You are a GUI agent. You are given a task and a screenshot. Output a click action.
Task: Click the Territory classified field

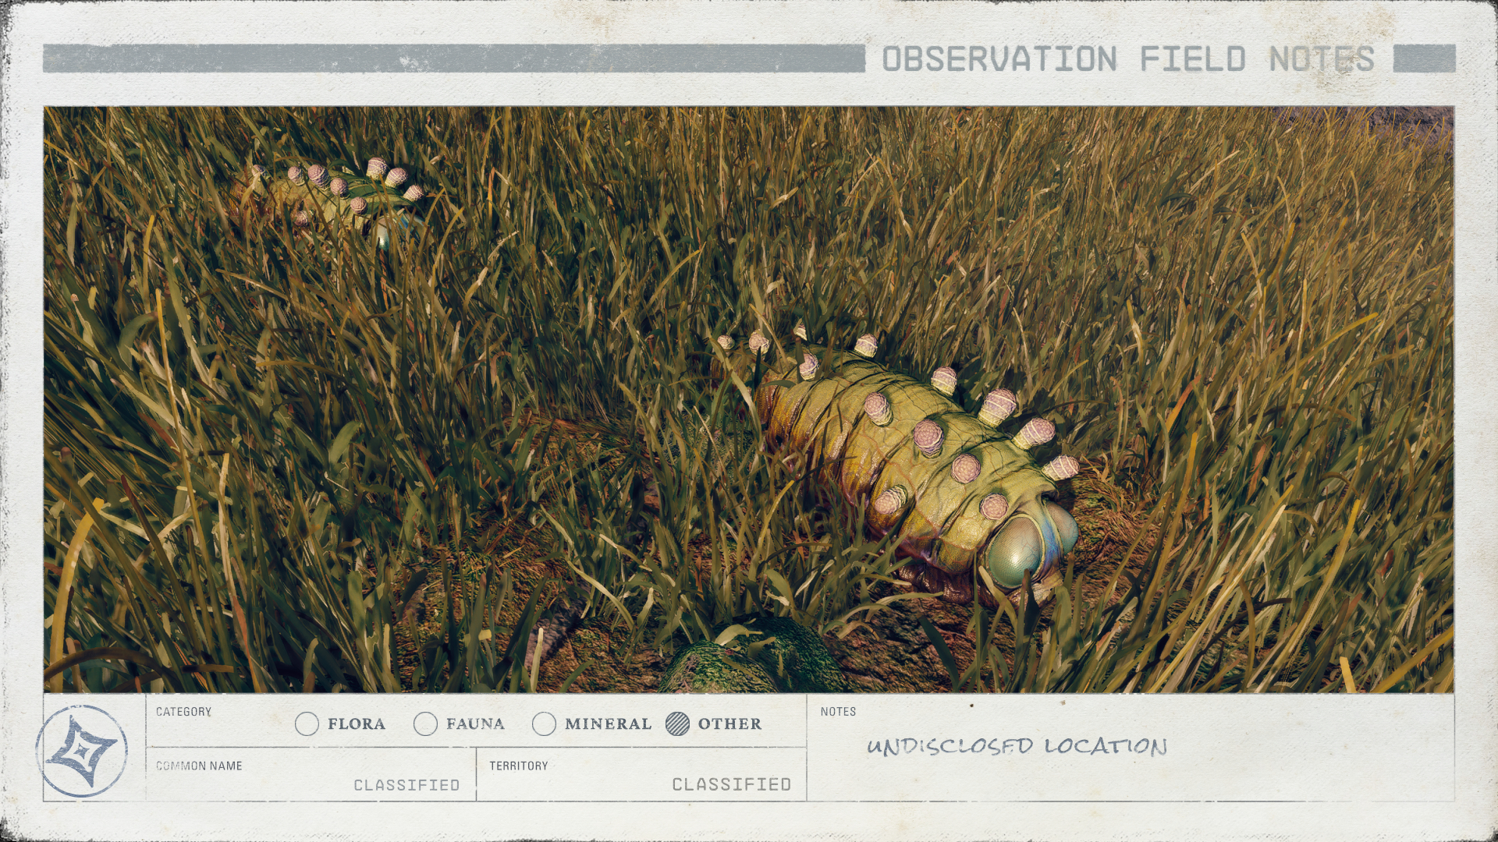641,774
